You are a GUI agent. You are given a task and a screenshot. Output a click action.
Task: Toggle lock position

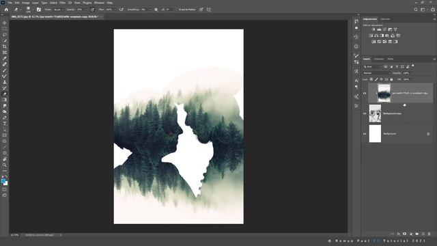tap(381, 79)
